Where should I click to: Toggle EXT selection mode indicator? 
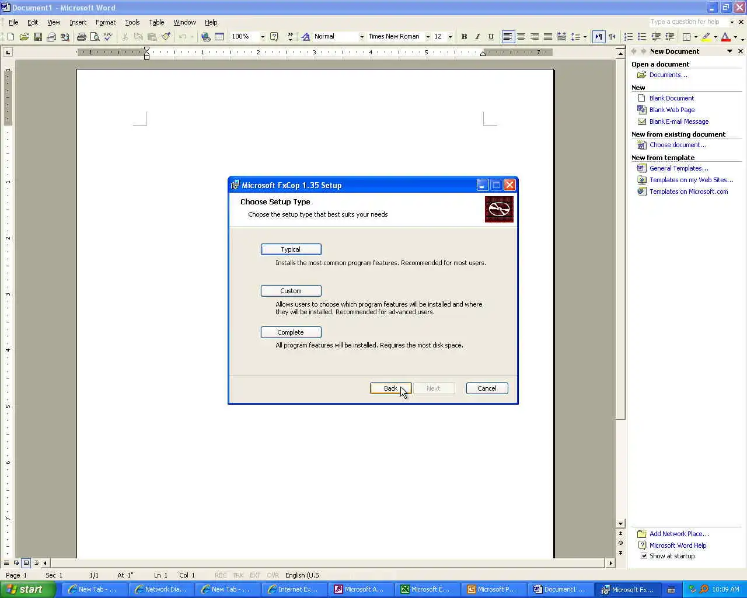255,575
